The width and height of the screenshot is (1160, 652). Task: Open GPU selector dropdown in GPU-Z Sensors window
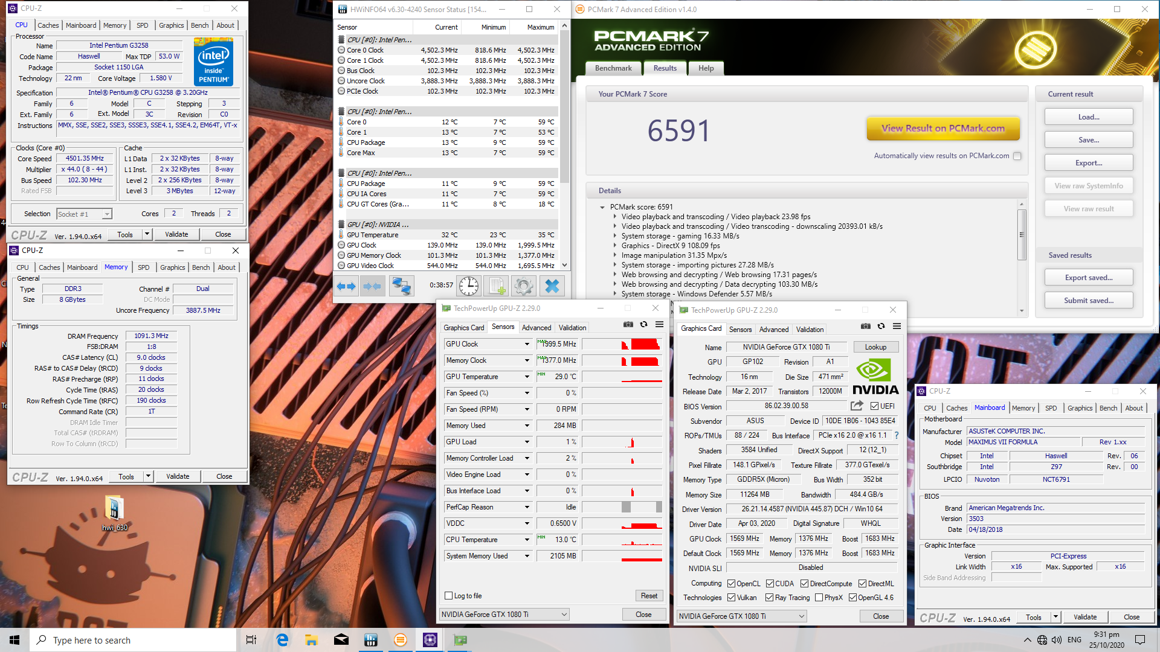pos(504,615)
